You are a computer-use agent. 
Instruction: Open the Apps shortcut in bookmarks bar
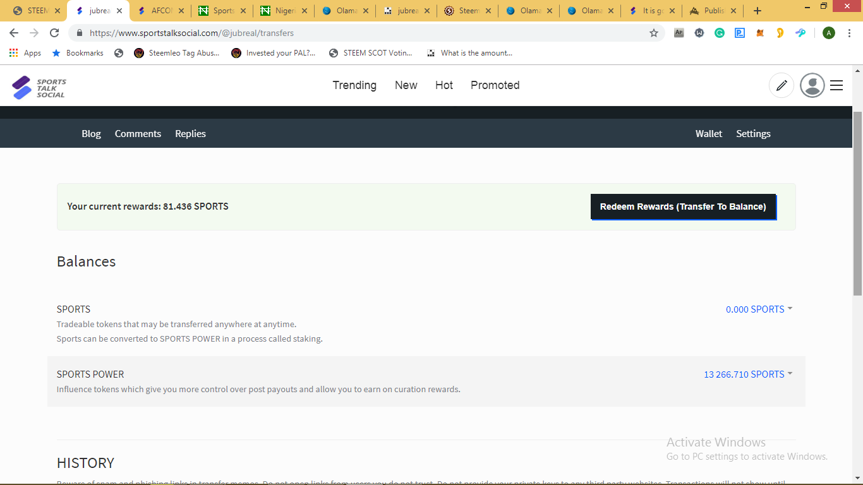pyautogui.click(x=25, y=53)
